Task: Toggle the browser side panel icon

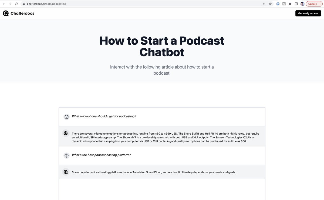Action: click(x=296, y=4)
